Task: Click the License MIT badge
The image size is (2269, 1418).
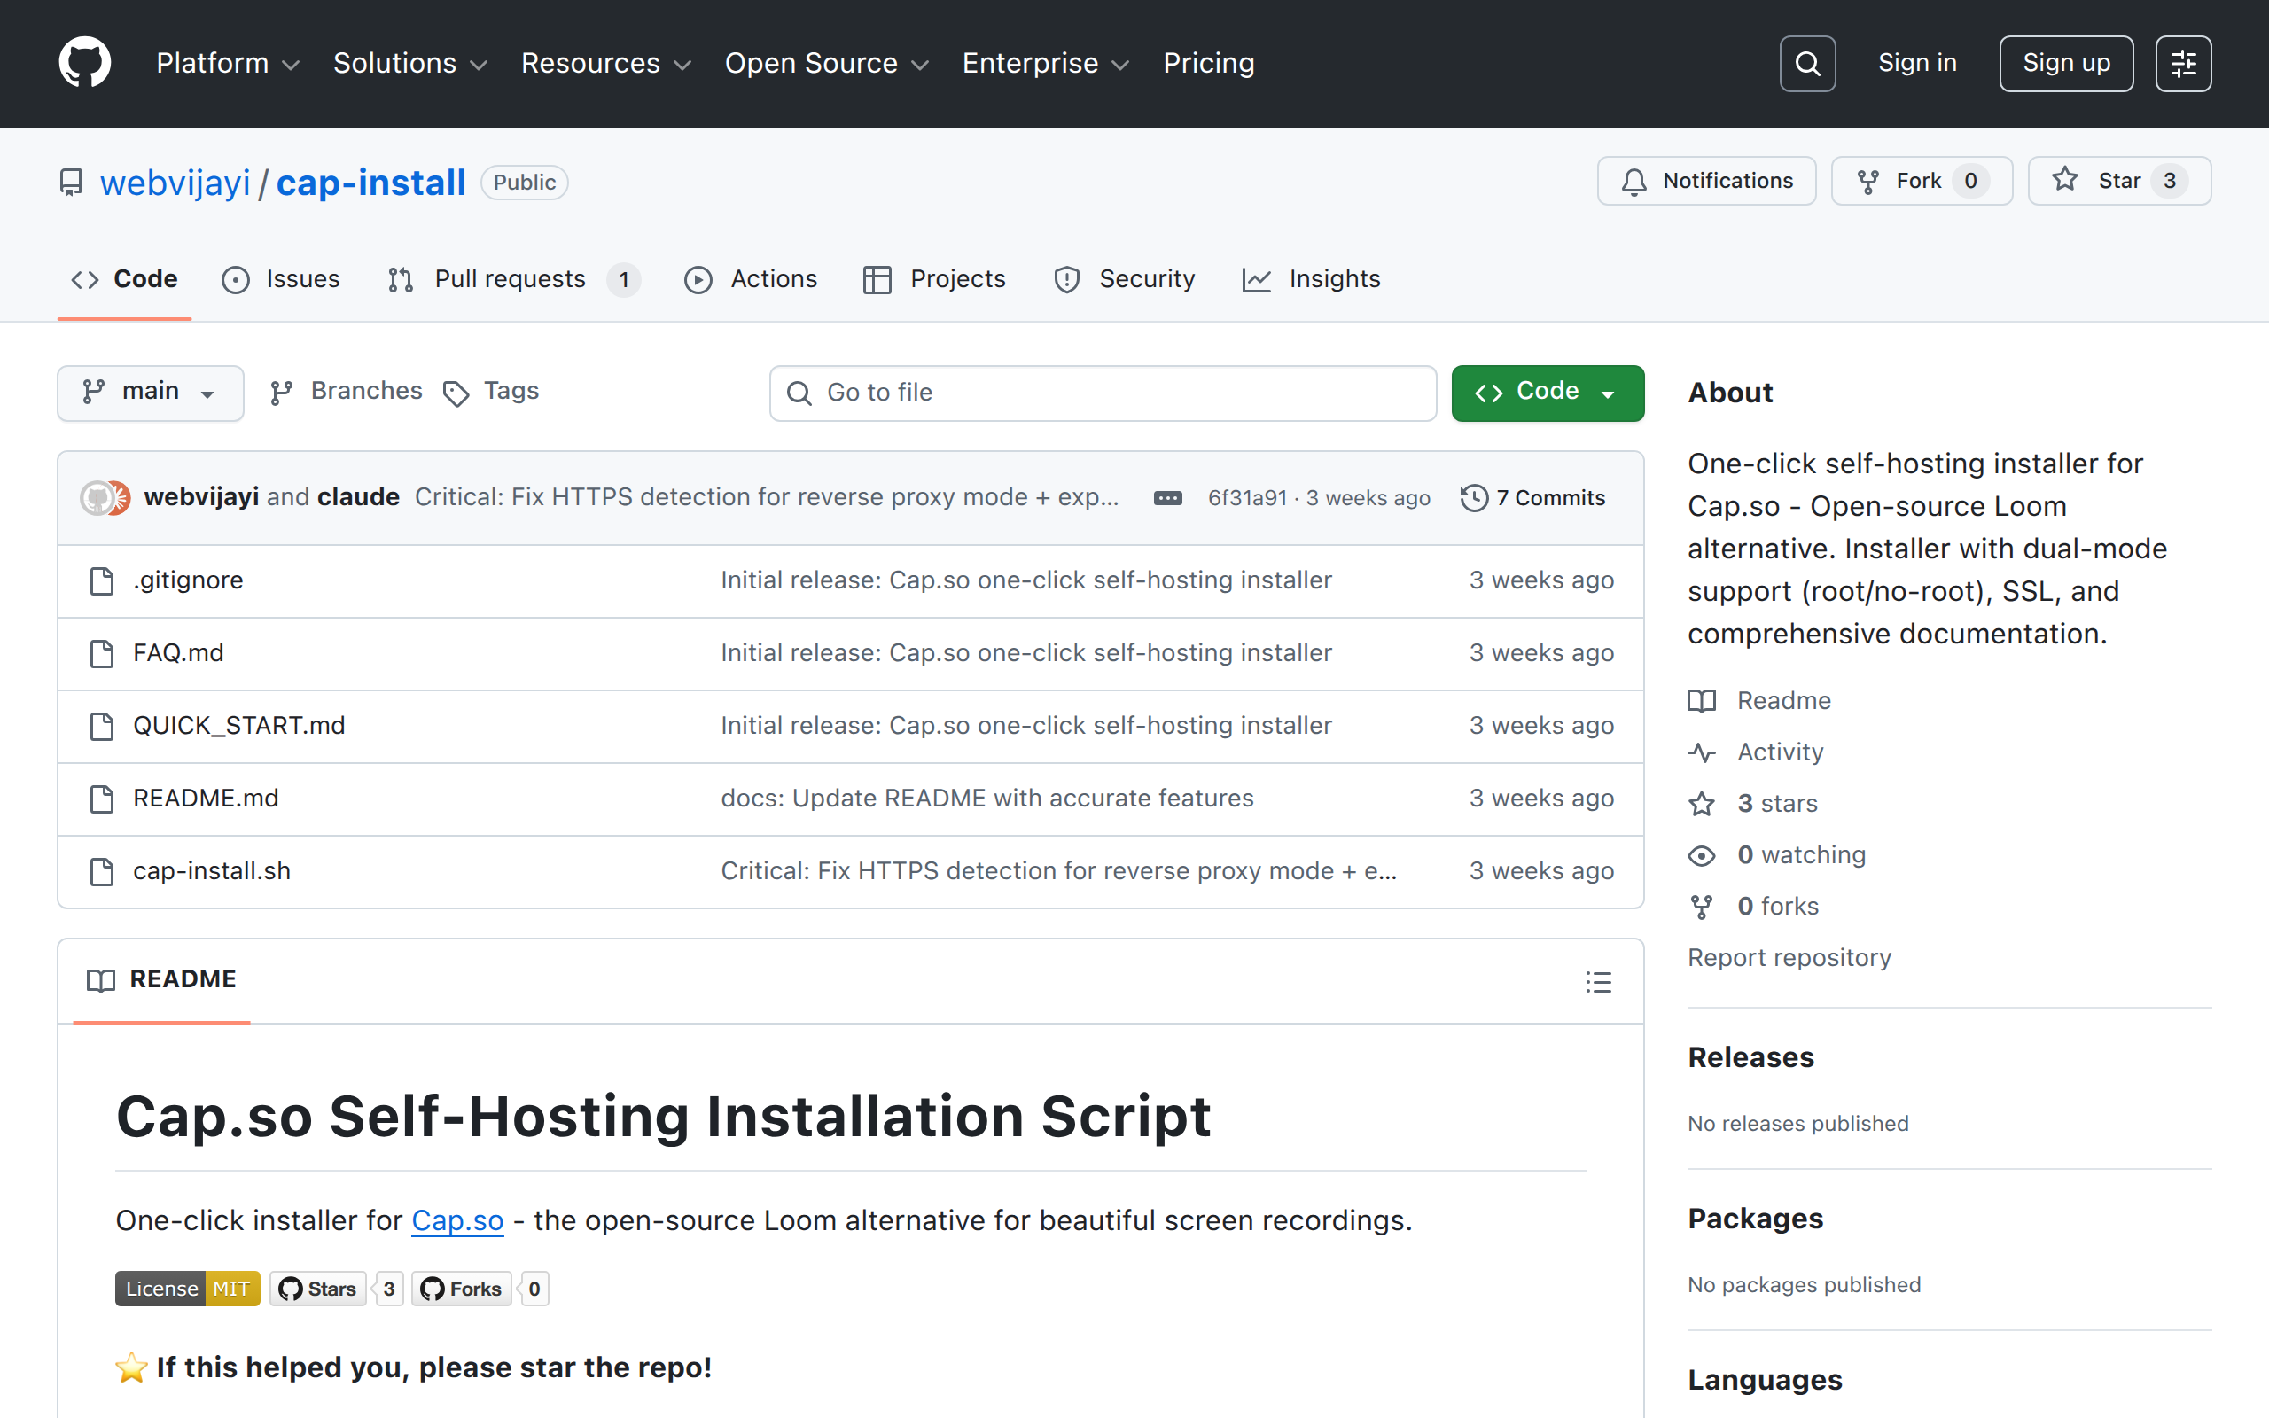Action: pyautogui.click(x=188, y=1289)
